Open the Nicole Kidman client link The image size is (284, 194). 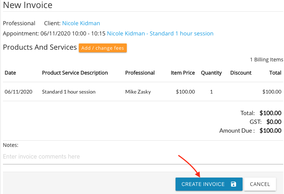81,23
